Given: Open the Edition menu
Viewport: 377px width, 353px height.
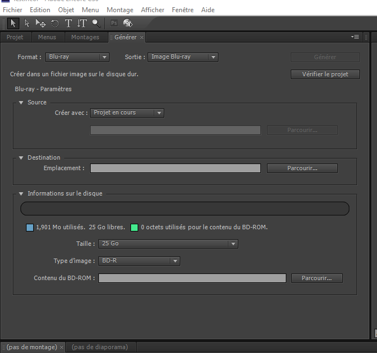Looking at the screenshot, I should [40, 10].
